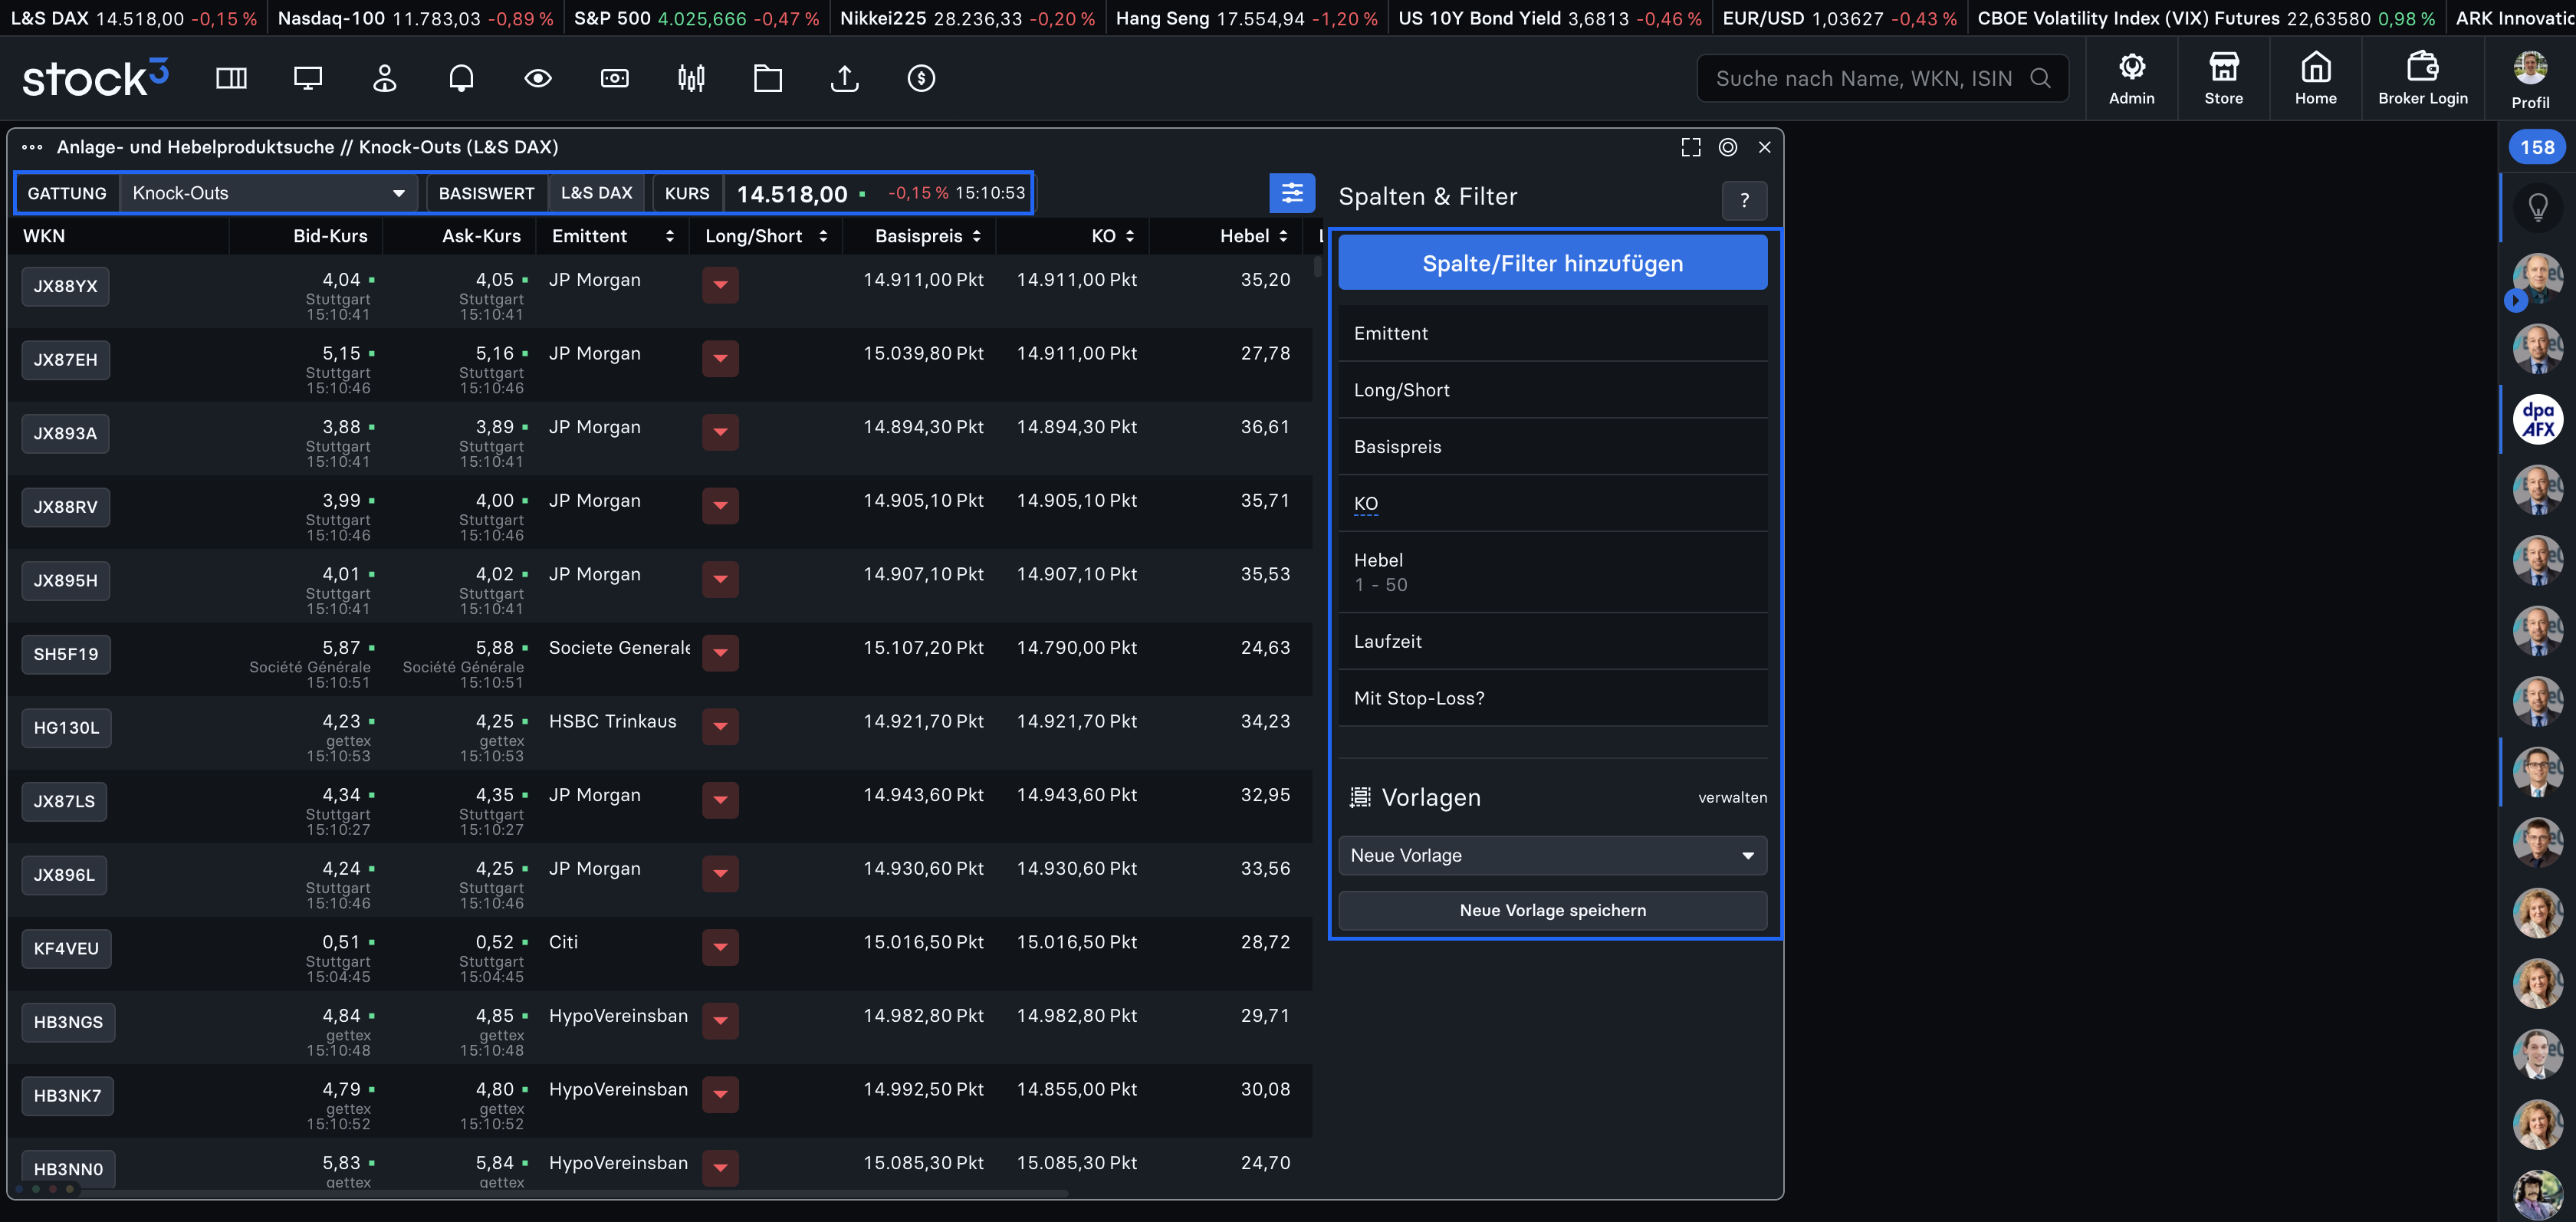Click the L&S DAX Basiswert button
Image resolution: width=2576 pixels, height=1222 pixels.
(596, 193)
